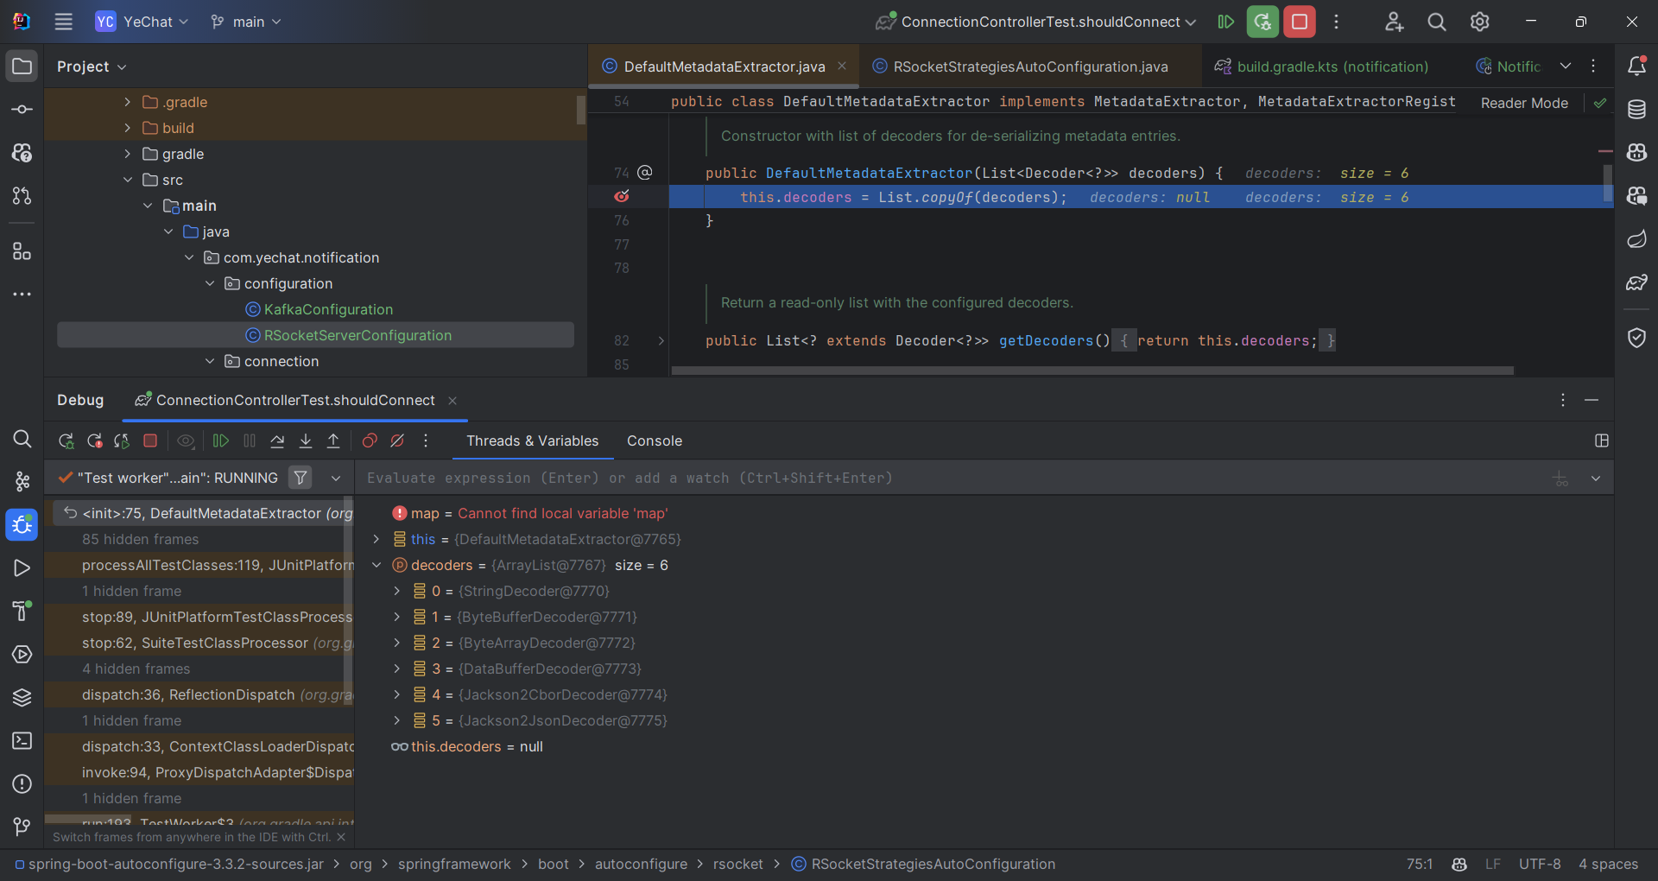Toggle Reader Mode in the editor

click(1524, 103)
